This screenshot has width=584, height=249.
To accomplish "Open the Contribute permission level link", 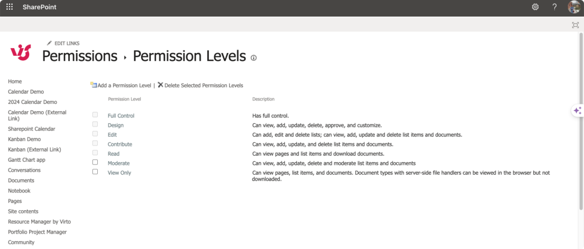I will [x=120, y=144].
